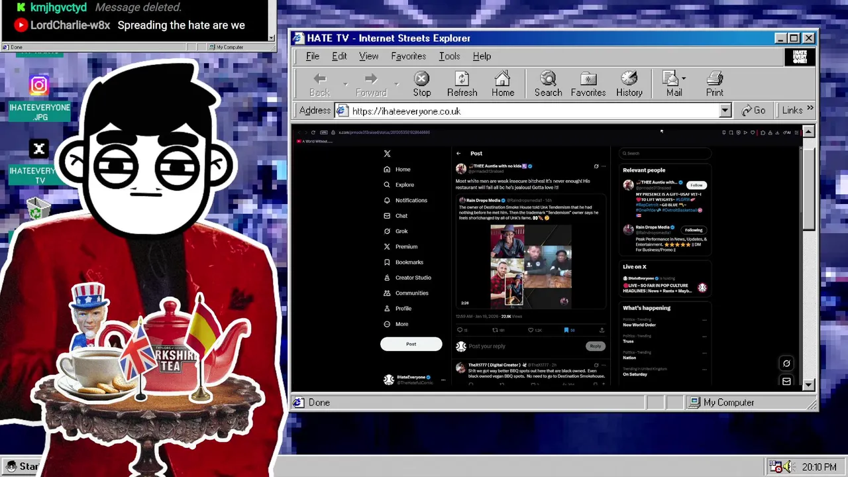Open account menu dots beside IHateEveryone
The height and width of the screenshot is (477, 848).
click(443, 380)
